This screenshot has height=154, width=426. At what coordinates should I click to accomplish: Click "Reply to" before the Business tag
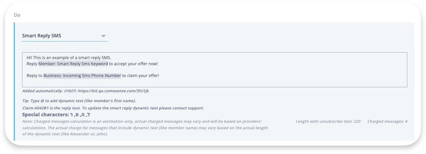point(35,75)
